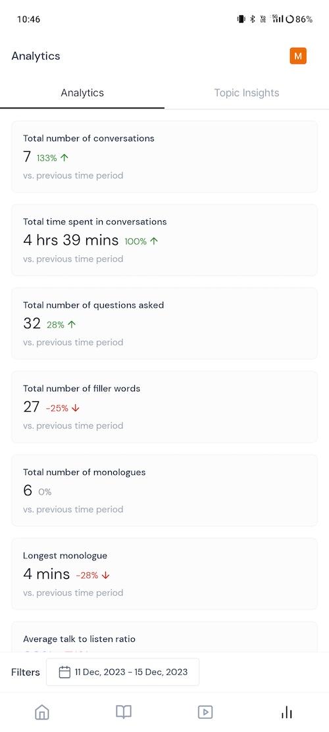Tap the Average talk to listen ratio card
329x732 pixels.
pos(164,638)
